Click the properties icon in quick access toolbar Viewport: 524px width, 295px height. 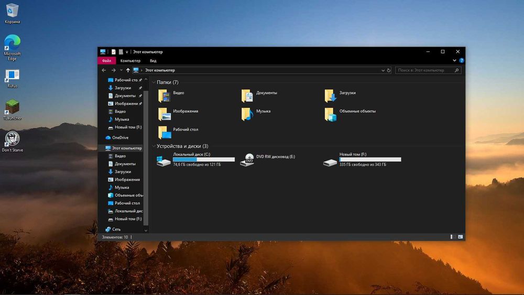pyautogui.click(x=114, y=52)
